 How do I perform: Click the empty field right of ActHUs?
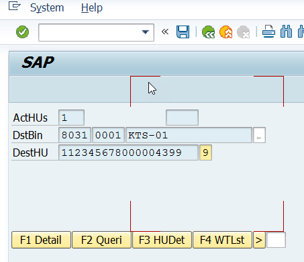tap(182, 118)
